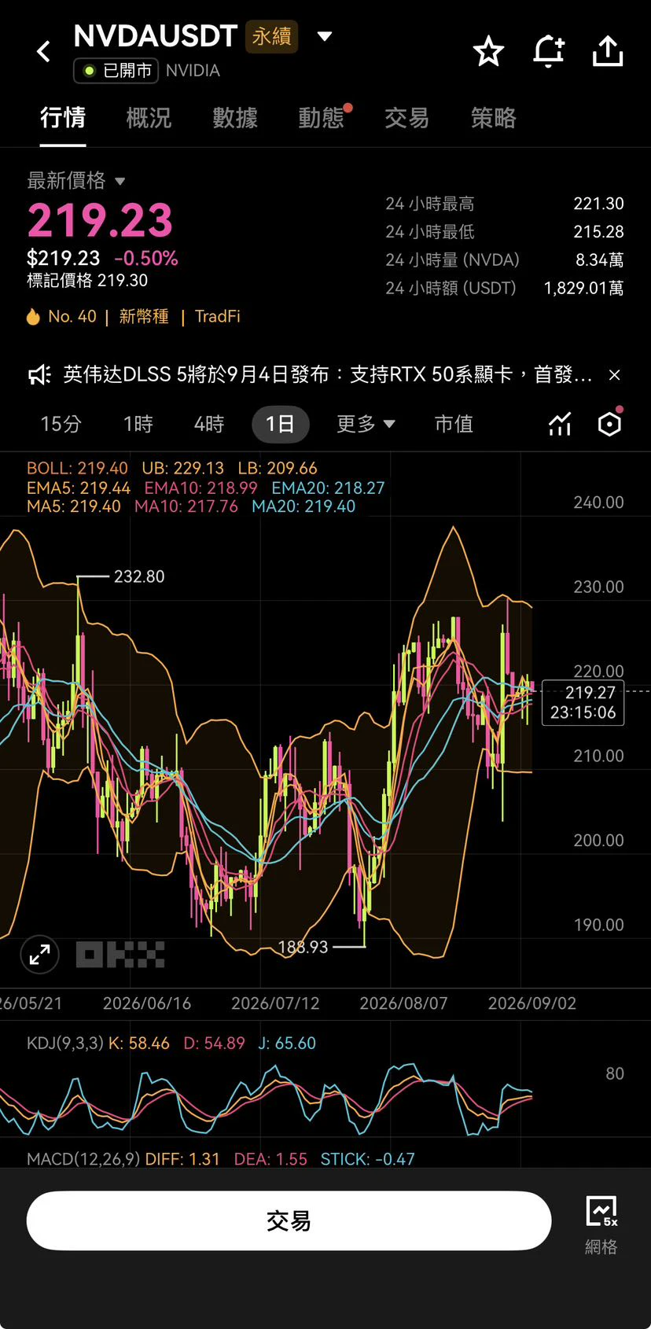Image resolution: width=651 pixels, height=1329 pixels.
Task: Select 15分 timeframe
Action: (61, 424)
